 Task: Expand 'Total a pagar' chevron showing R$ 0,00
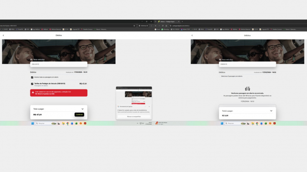pos(271,111)
